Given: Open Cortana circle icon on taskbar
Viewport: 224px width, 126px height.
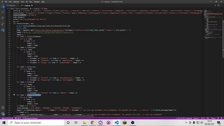Looking at the screenshot, I should 68,122.
